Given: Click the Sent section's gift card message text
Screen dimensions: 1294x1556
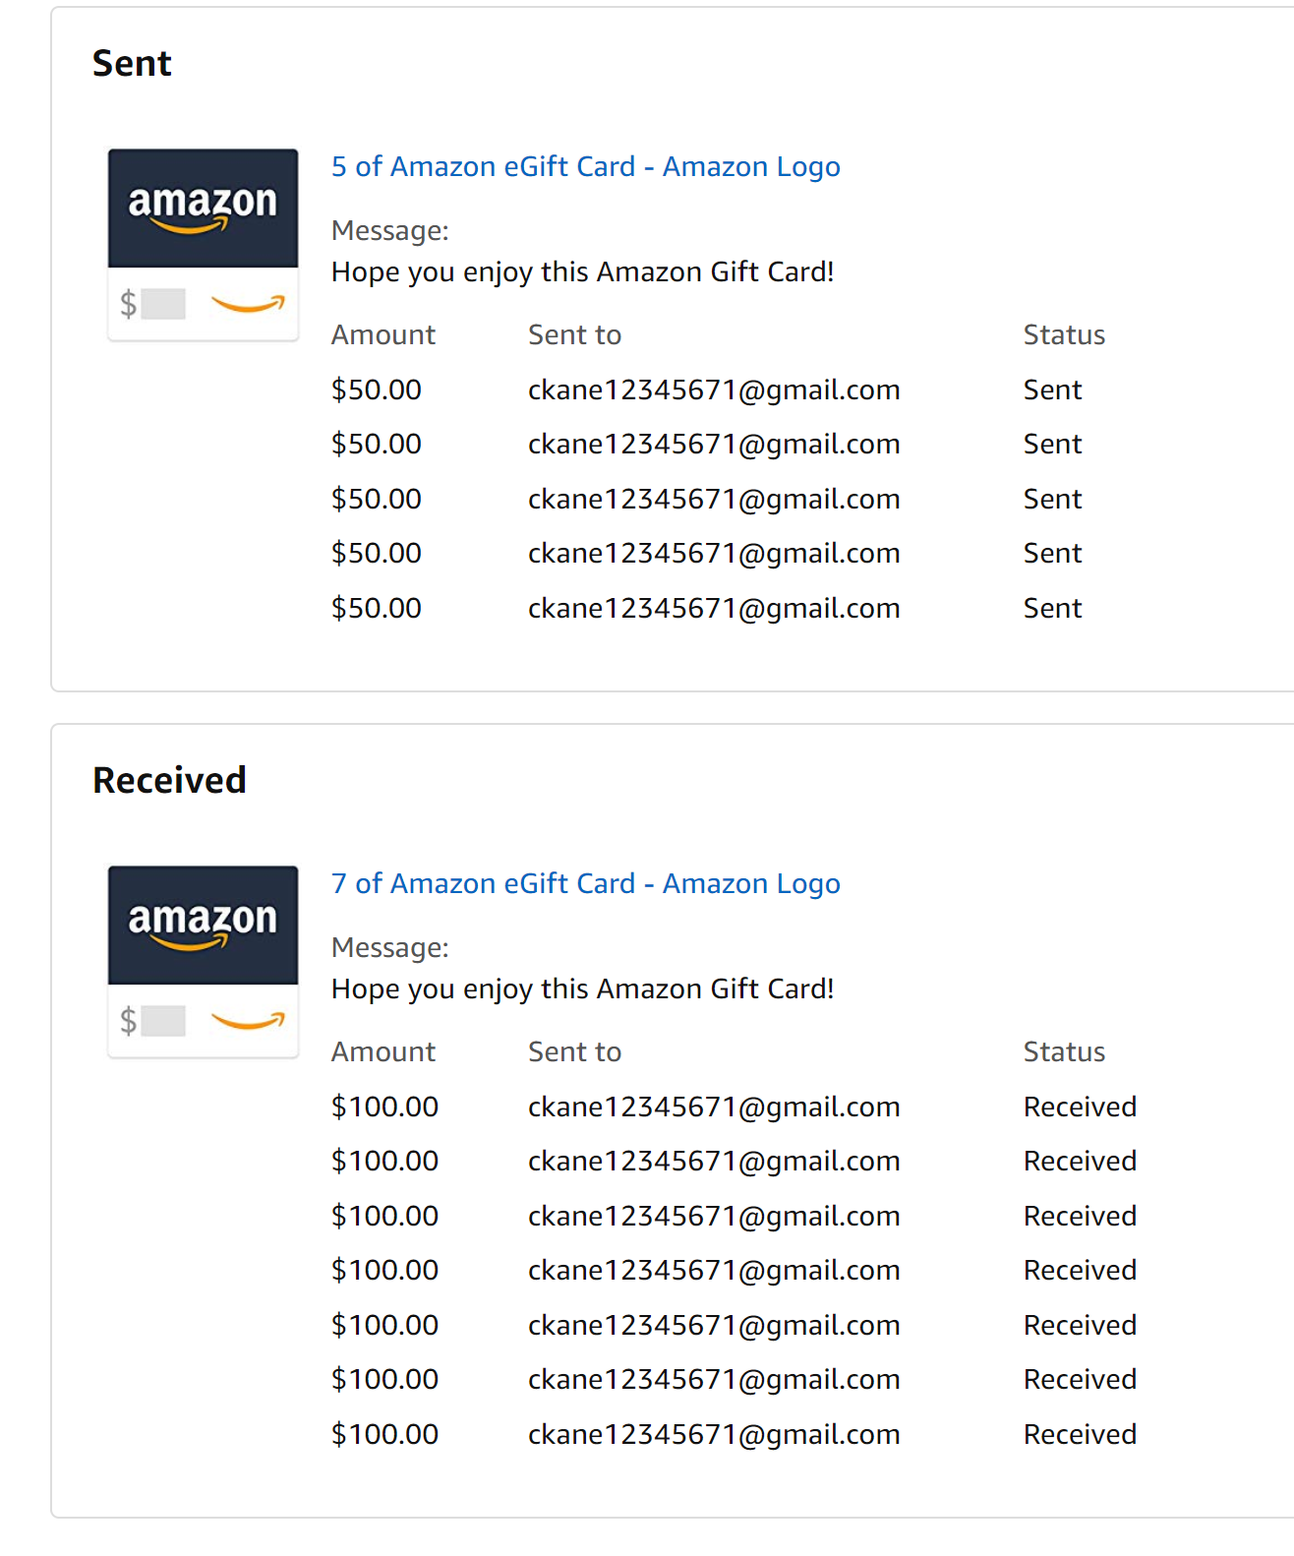Looking at the screenshot, I should (x=582, y=272).
